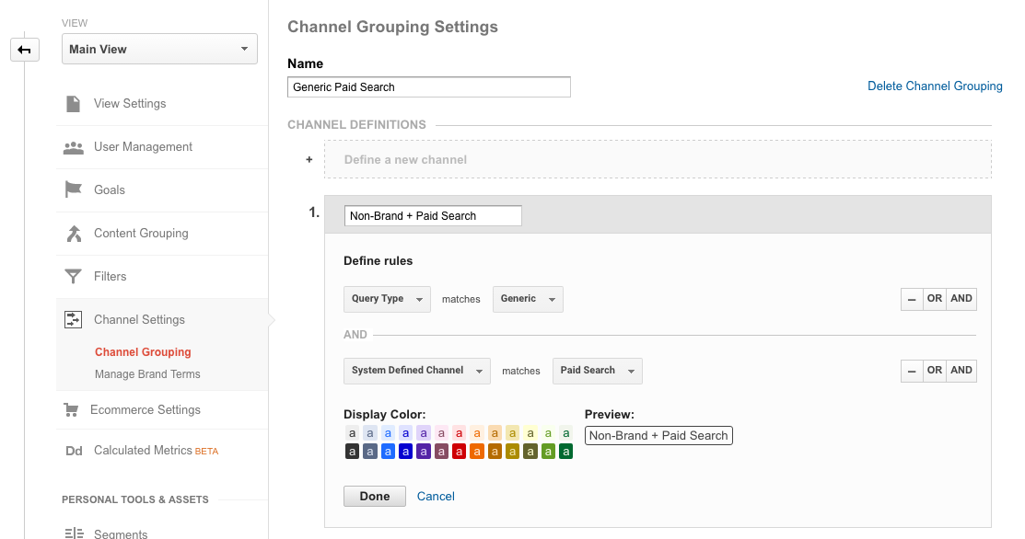
Task: Select Manage Brand Terms in sidebar
Action: 147,374
